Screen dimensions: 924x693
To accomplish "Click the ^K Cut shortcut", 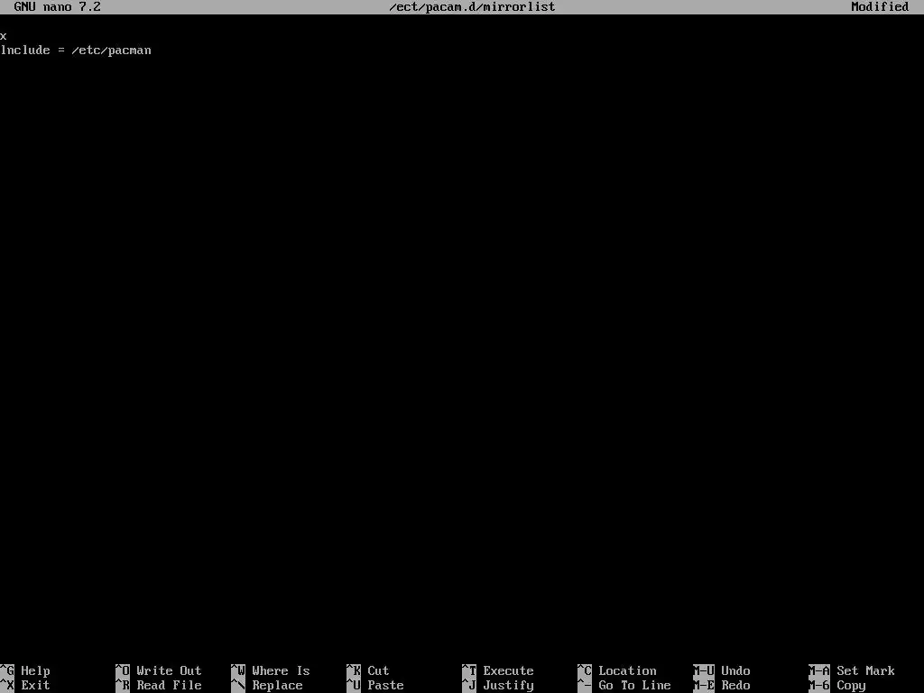I will 368,670.
